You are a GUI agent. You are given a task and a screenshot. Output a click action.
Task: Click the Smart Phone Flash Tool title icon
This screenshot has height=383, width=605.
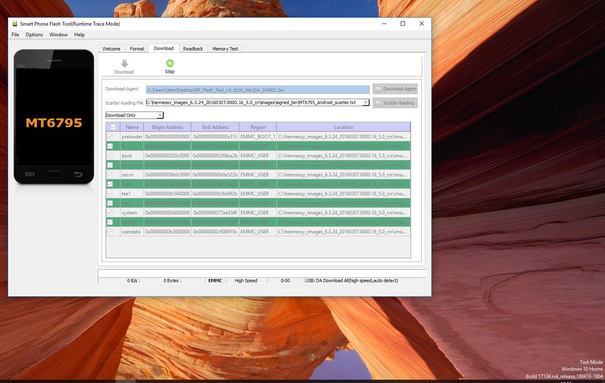15,24
